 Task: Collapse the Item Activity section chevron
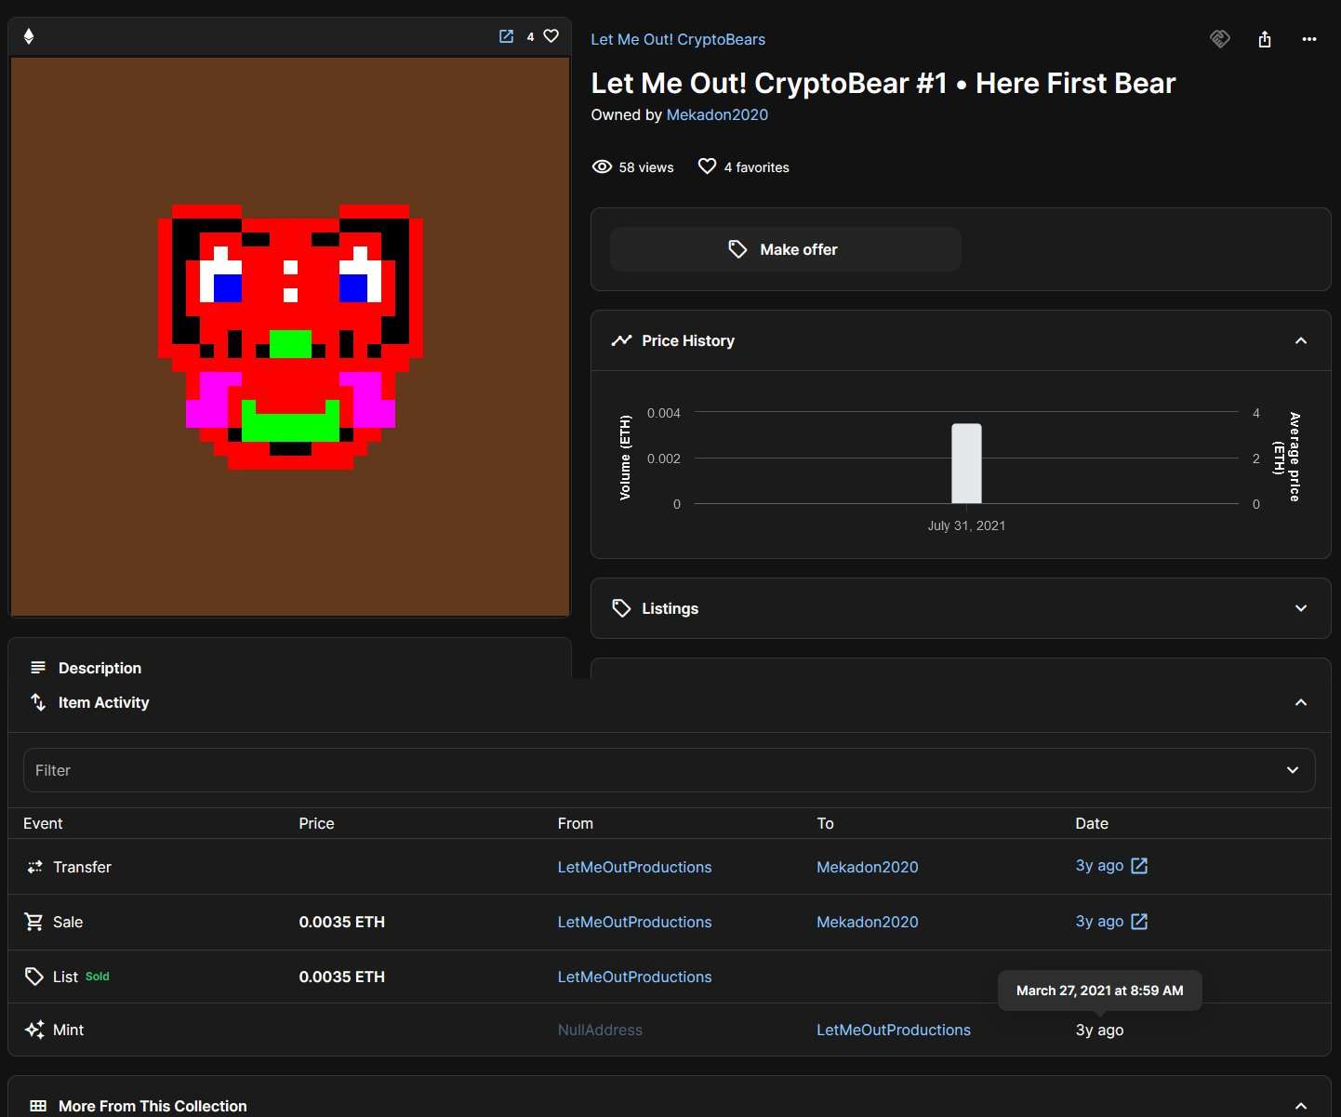(x=1301, y=702)
